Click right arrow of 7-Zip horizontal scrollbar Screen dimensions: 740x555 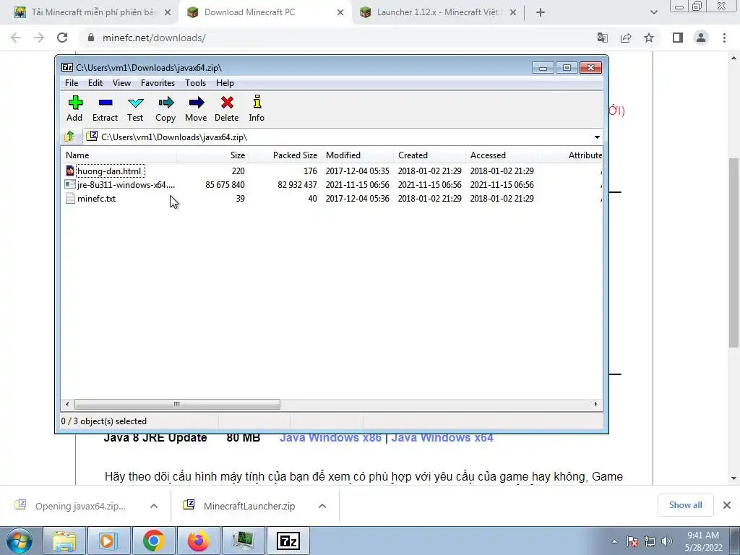595,404
